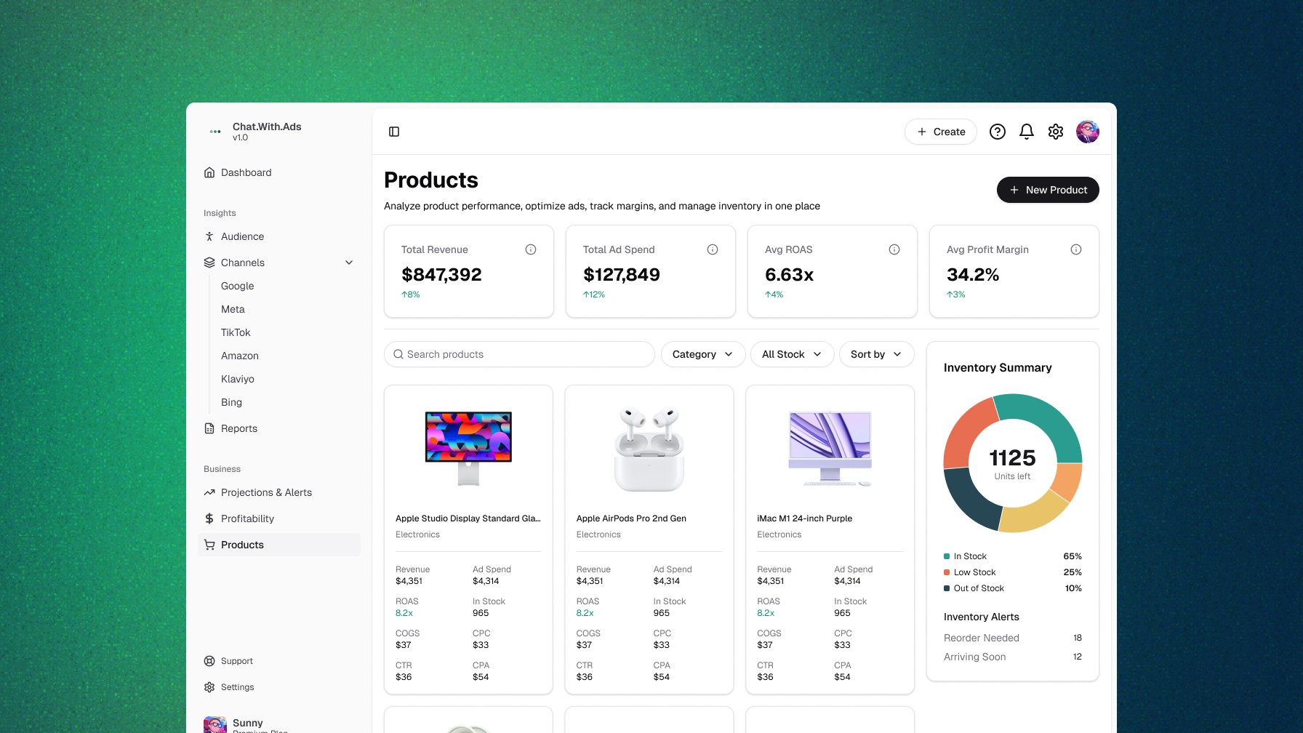Toggle the sidebar panel icon
The height and width of the screenshot is (733, 1303).
[x=394, y=132]
